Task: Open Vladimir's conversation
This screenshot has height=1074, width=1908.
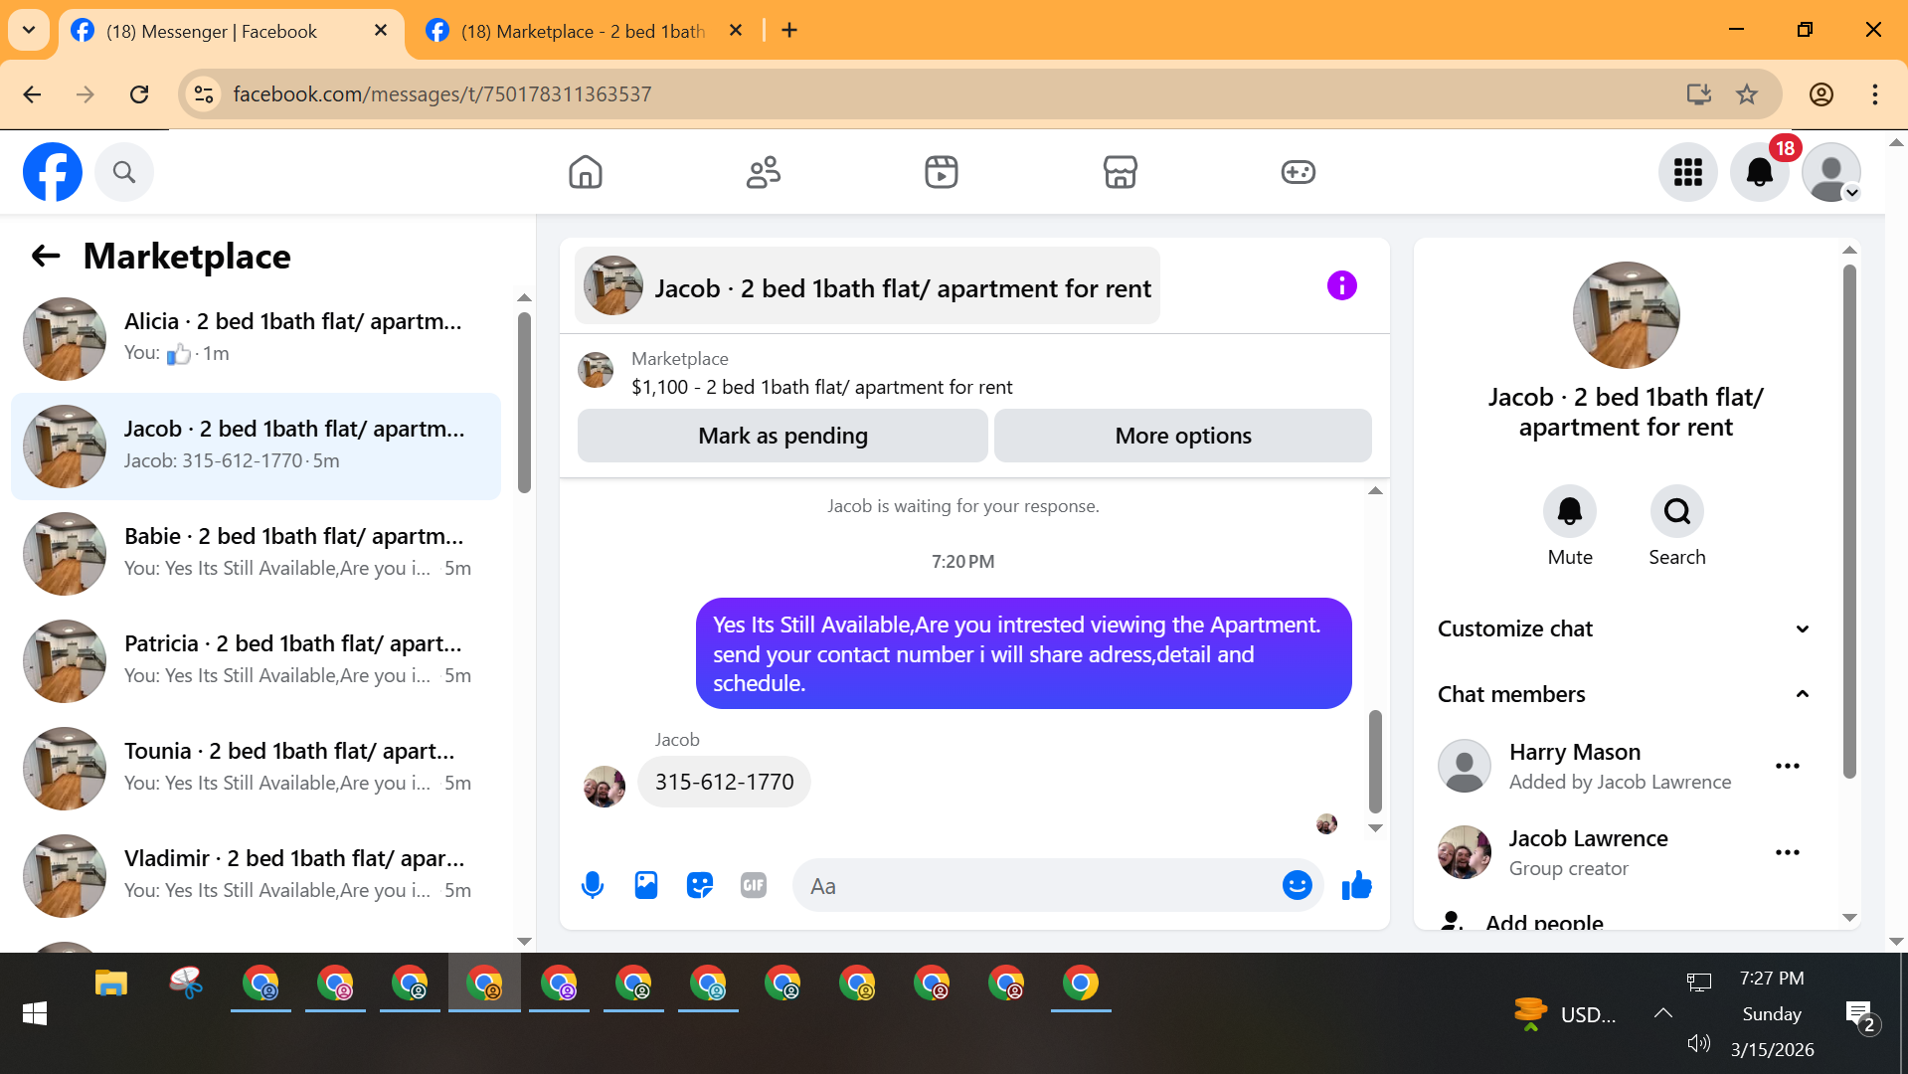Action: (x=257, y=876)
